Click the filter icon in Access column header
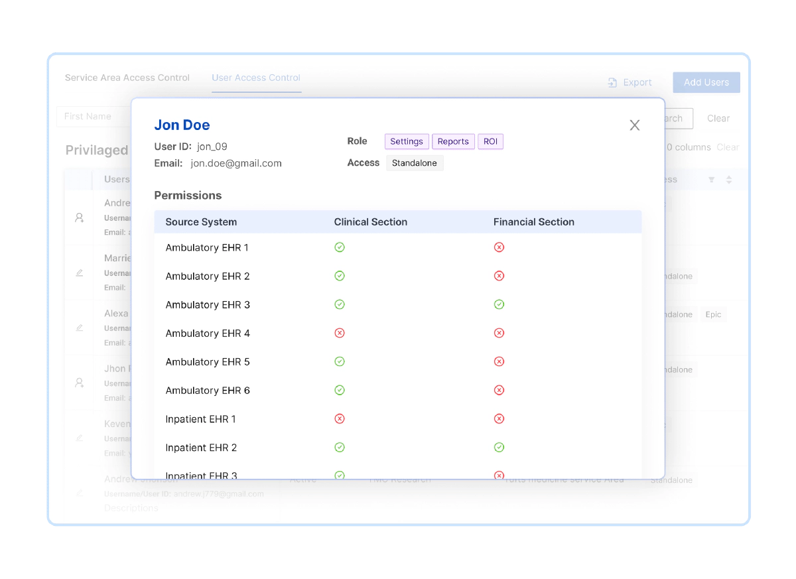796x579 pixels. [x=712, y=180]
